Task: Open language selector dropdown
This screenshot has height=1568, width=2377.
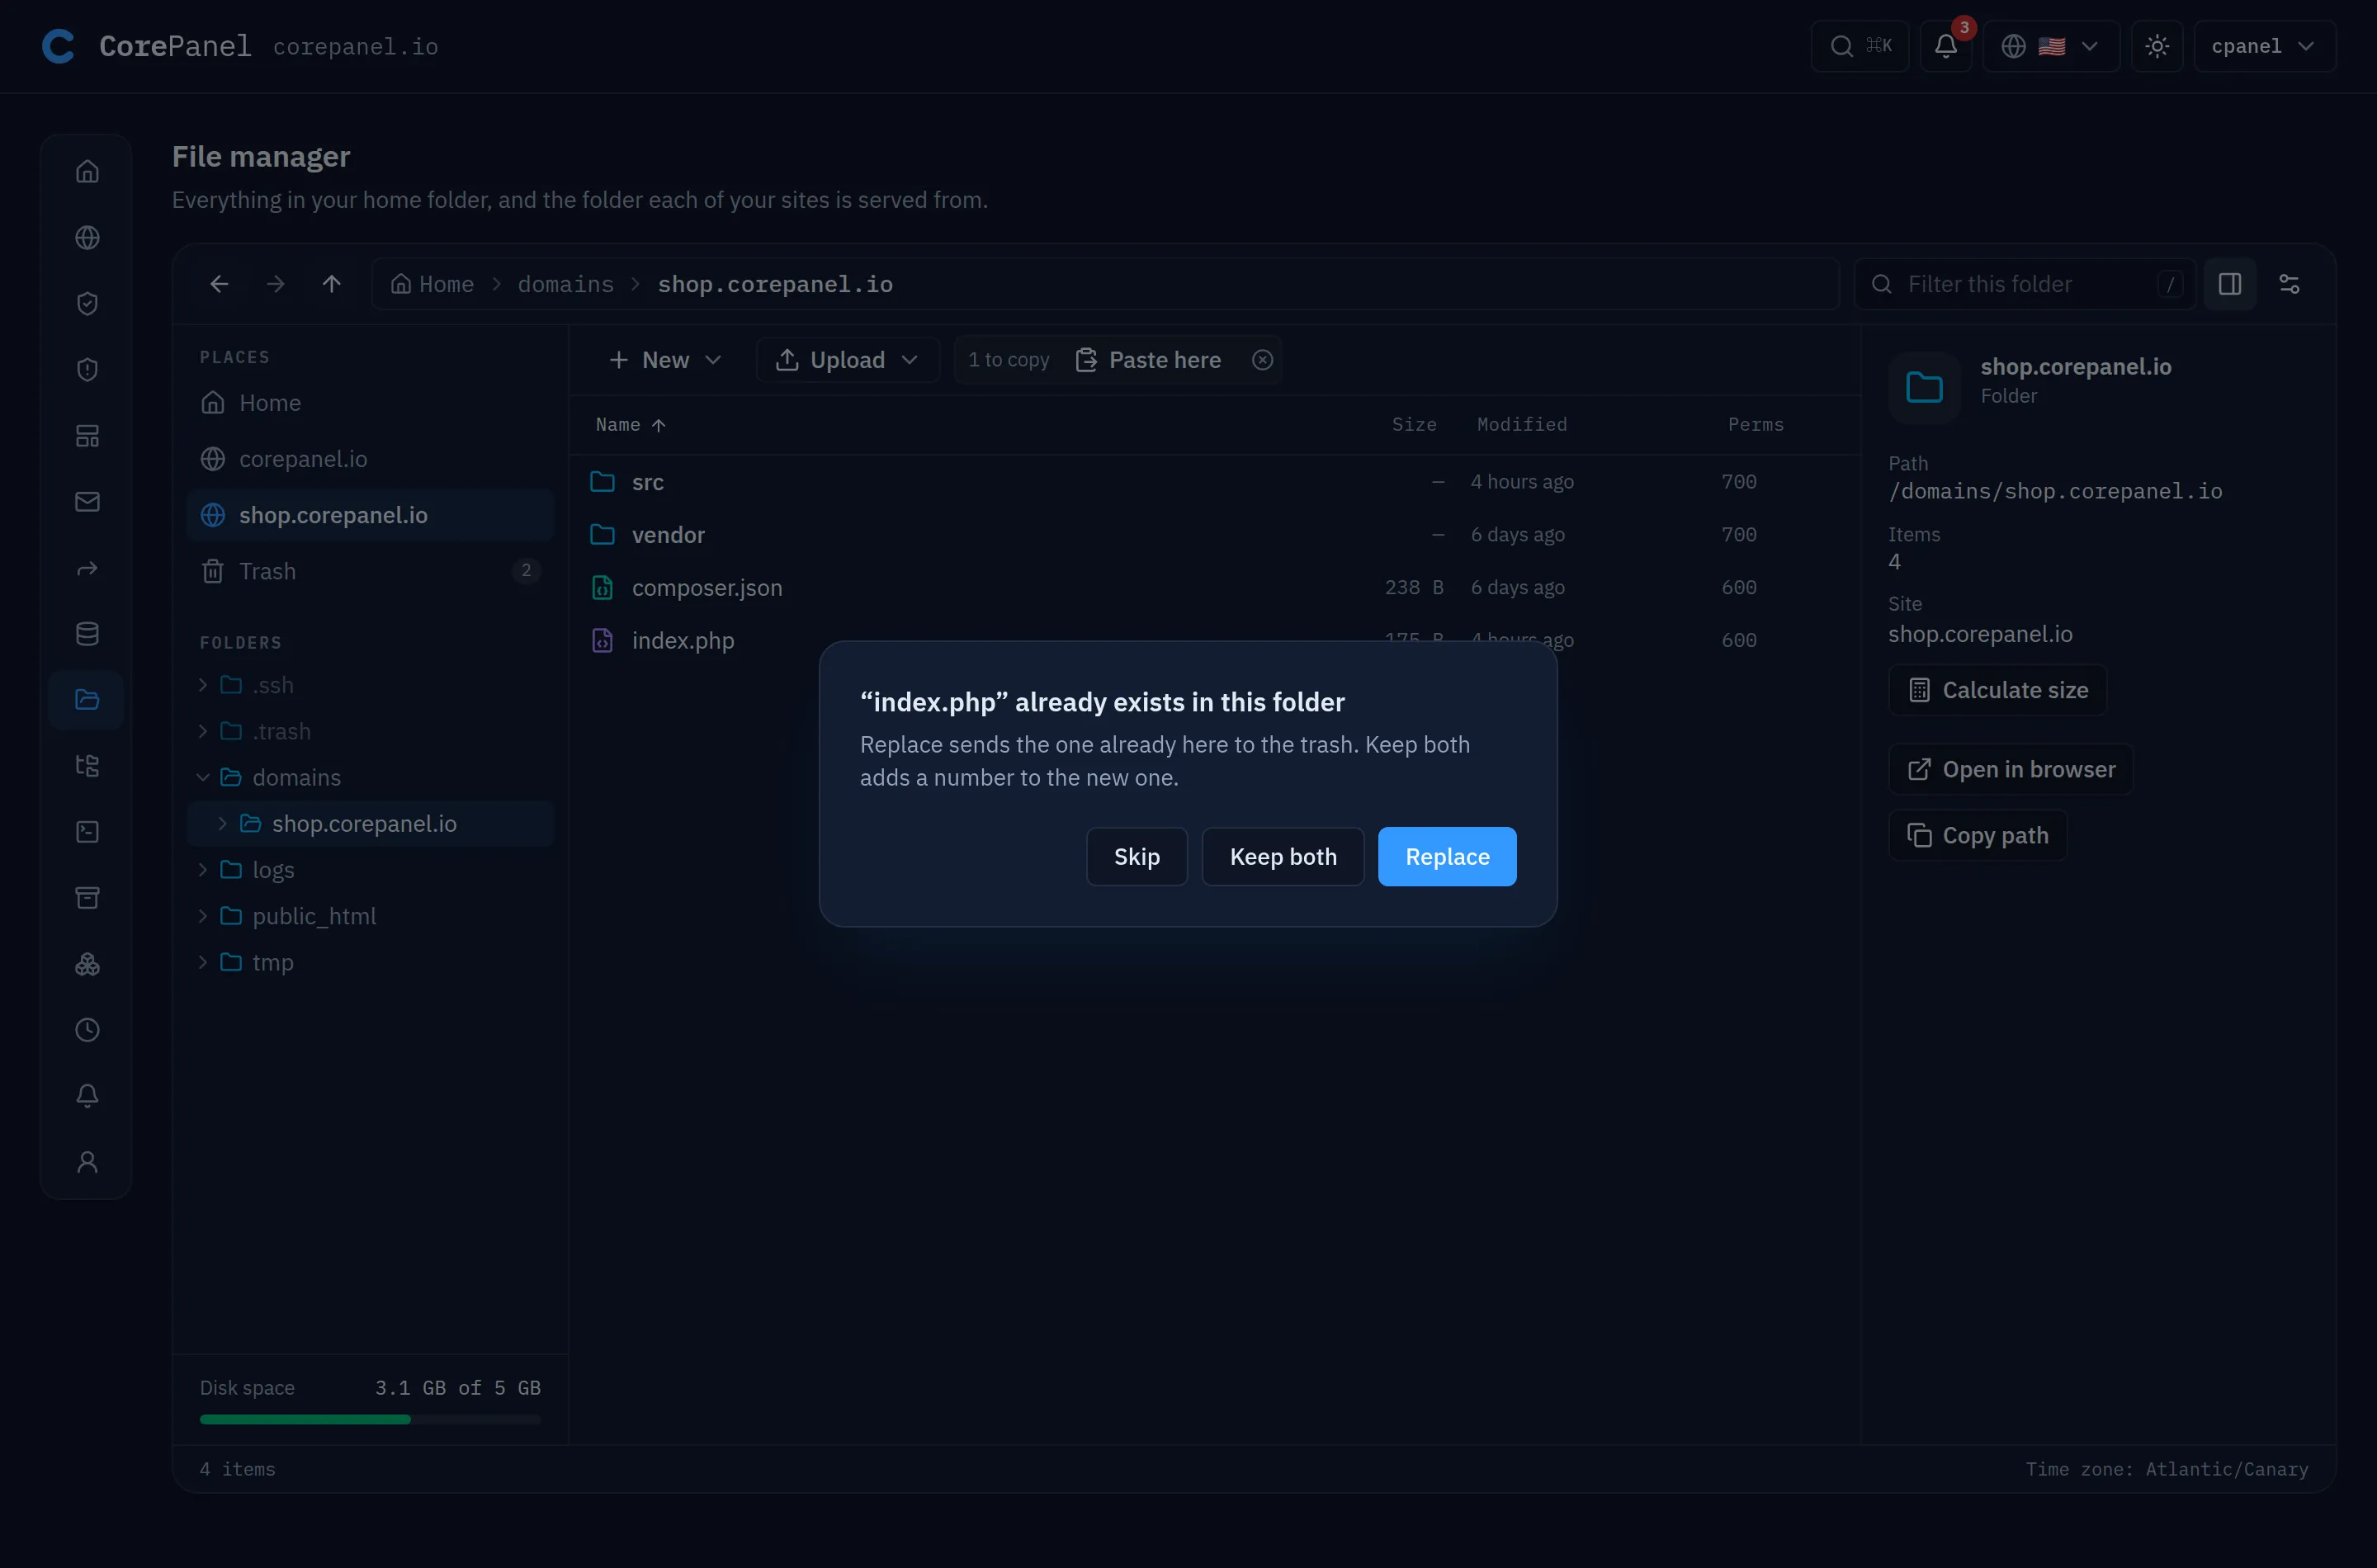Action: click(2050, 46)
